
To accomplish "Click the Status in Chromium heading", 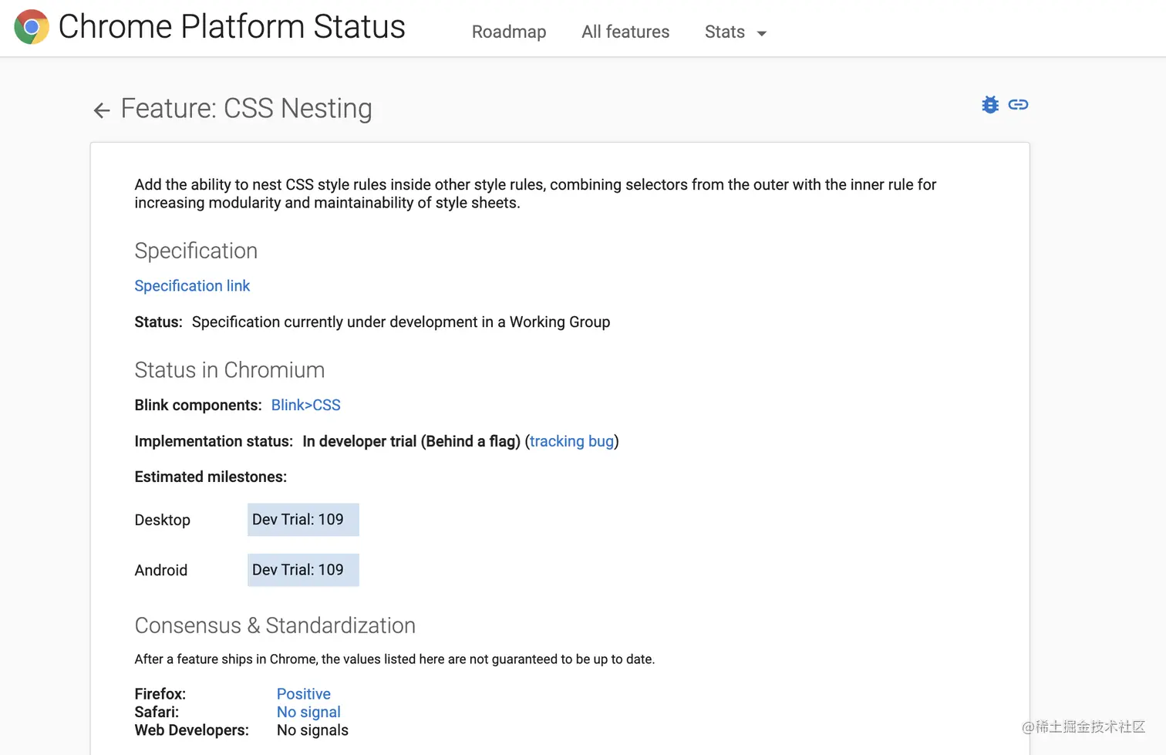I will pyautogui.click(x=229, y=370).
